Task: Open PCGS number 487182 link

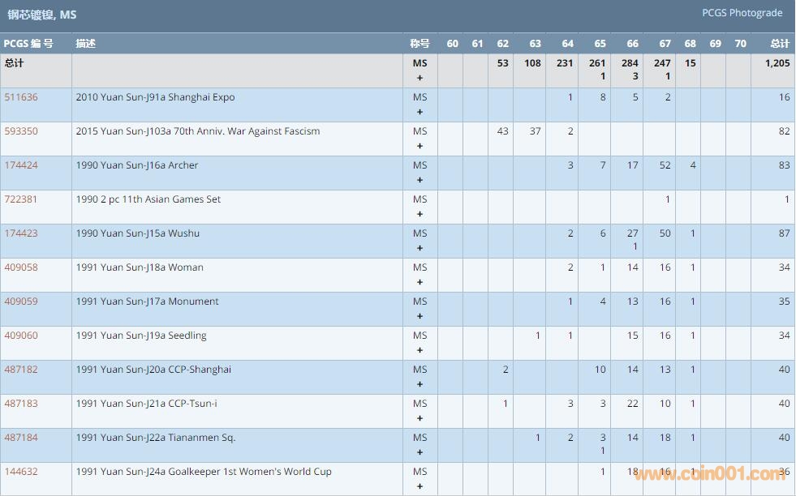Action: click(21, 370)
